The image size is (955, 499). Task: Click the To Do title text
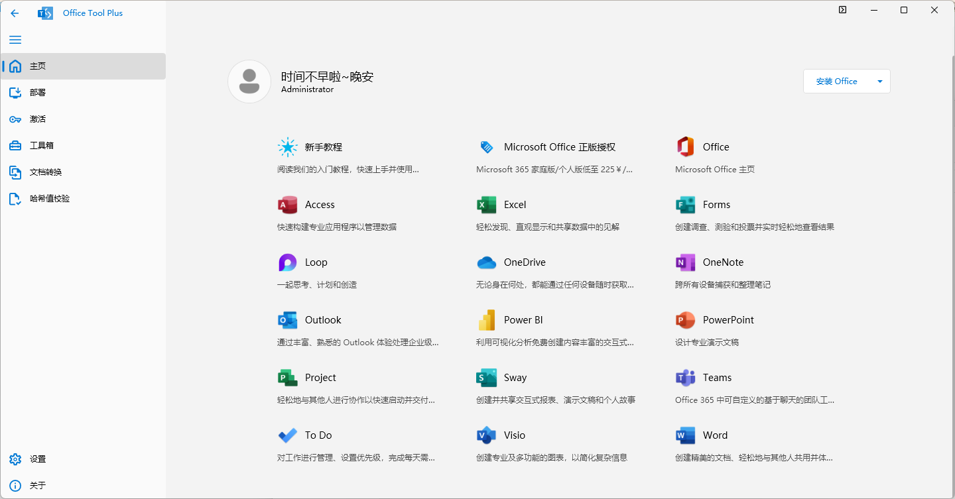(x=318, y=435)
